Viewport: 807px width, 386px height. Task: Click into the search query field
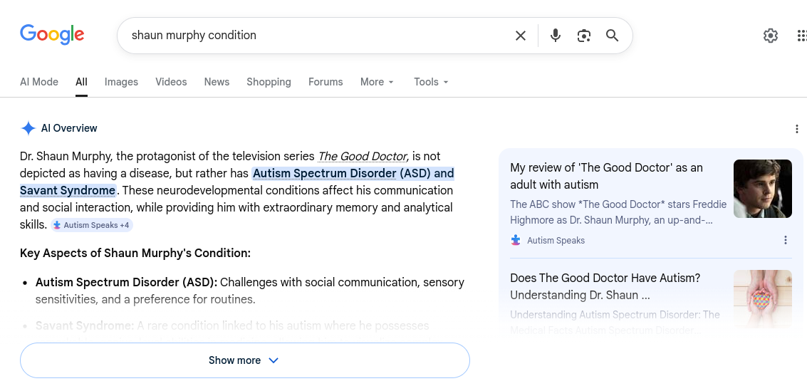(313, 36)
